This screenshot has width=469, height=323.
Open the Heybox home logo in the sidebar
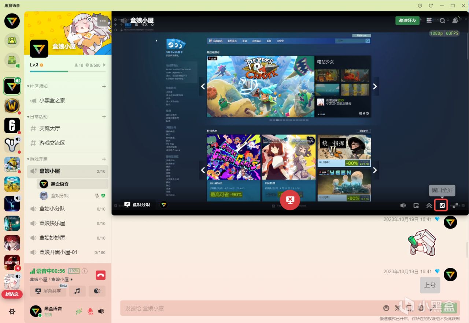click(12, 21)
